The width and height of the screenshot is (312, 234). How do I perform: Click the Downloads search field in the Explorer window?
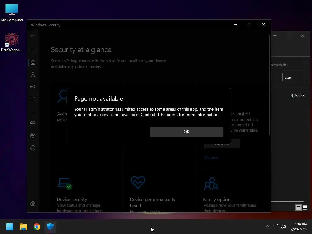288,65
